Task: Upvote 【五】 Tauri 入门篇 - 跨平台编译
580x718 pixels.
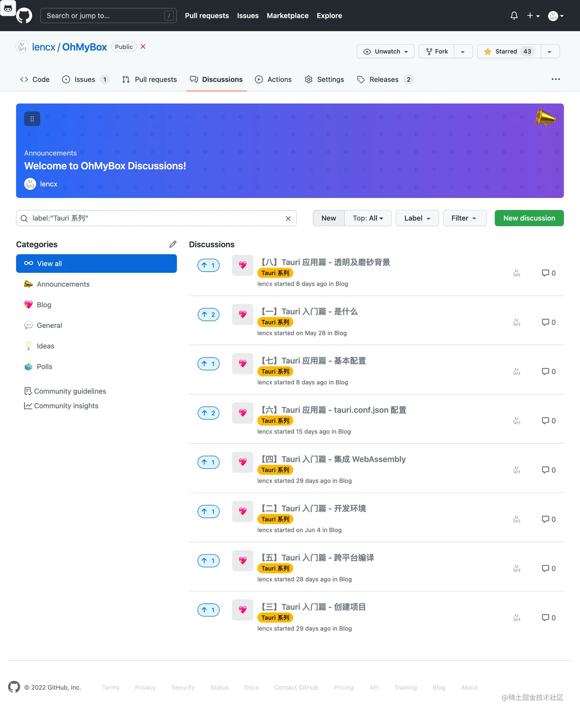Action: (209, 561)
